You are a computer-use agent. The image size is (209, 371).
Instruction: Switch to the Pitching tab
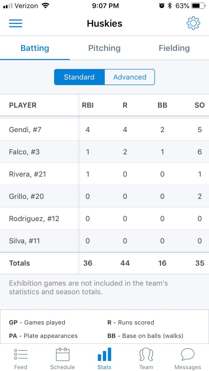point(104,48)
